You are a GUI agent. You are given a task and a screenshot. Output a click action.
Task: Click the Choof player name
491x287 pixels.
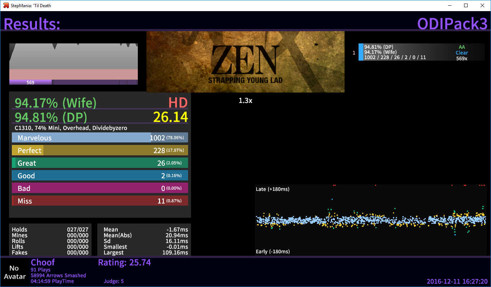[x=43, y=263]
